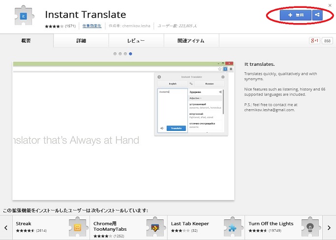Image resolution: width=336 pixels, height=240 pixels.
Task: Click the Russian language button in preview
Action: (x=210, y=84)
